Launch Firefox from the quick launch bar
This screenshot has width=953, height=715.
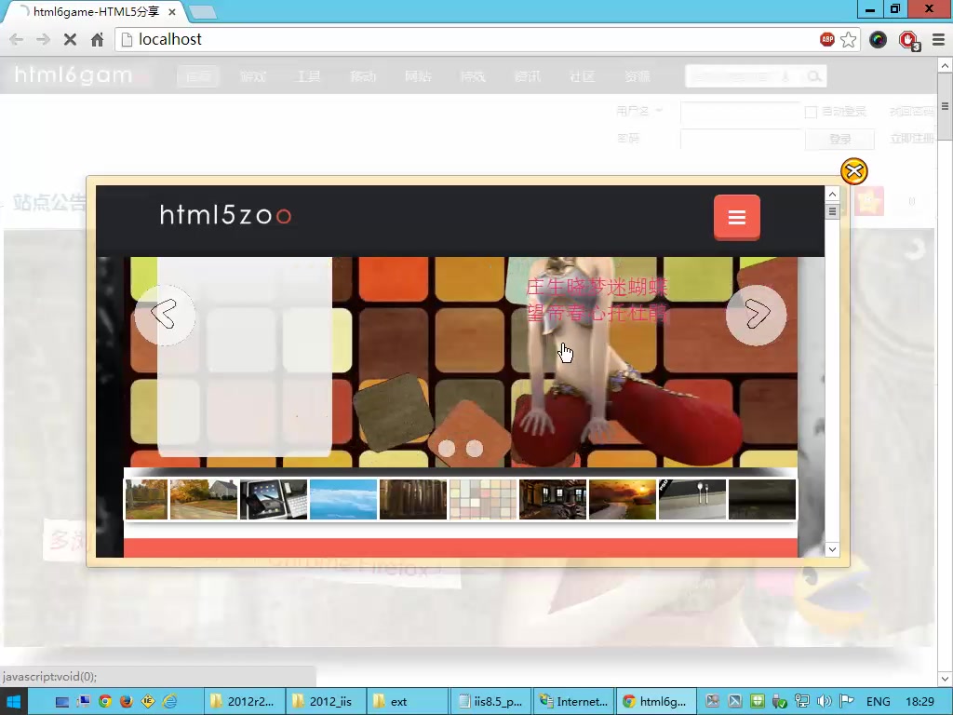(127, 701)
